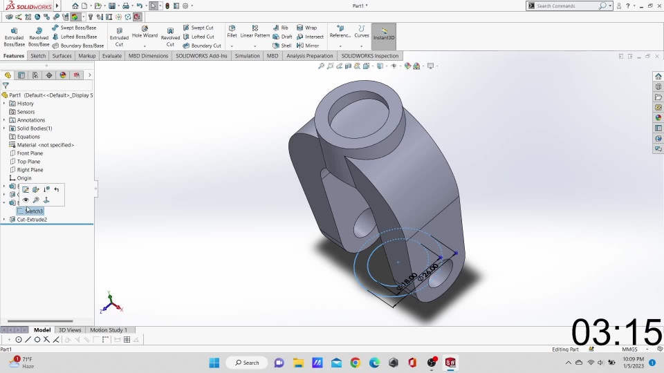Click the Apply Scene icon
664x373 pixels.
(417, 66)
